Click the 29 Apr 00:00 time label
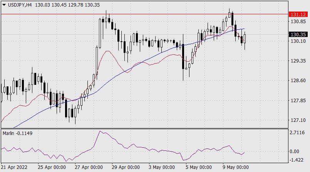310x172 pixels. click(x=126, y=167)
